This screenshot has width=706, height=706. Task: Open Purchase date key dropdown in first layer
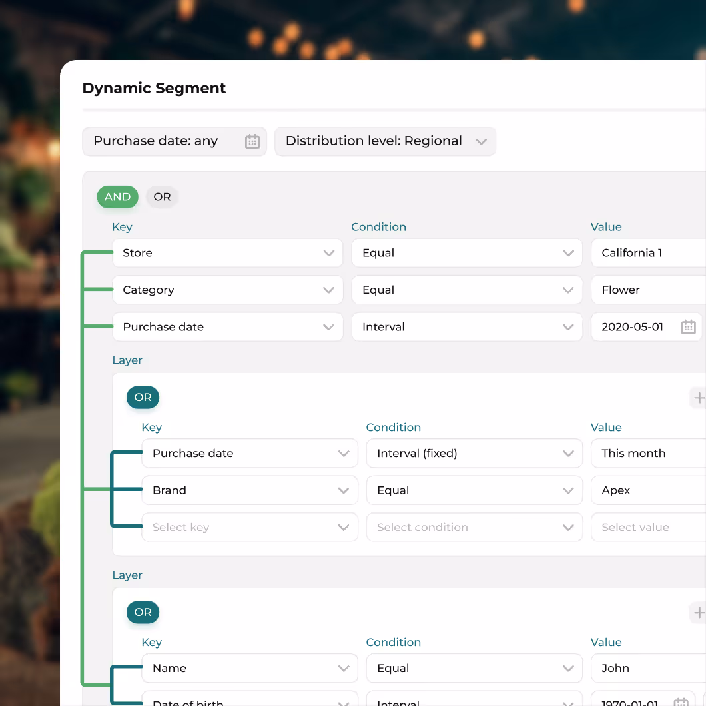(250, 453)
